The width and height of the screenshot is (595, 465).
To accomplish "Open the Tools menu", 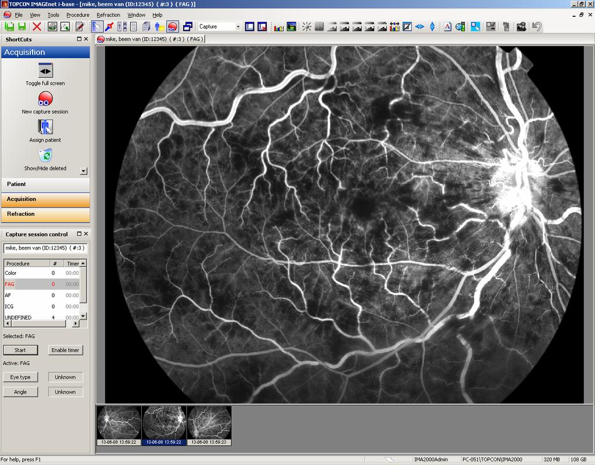I will click(53, 15).
